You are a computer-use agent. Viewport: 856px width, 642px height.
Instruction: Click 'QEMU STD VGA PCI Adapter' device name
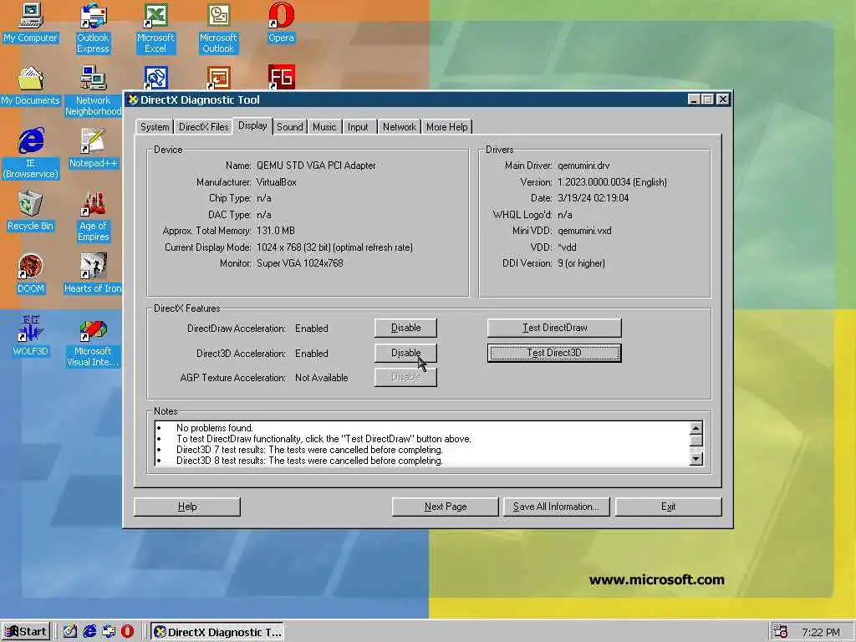pyautogui.click(x=316, y=166)
